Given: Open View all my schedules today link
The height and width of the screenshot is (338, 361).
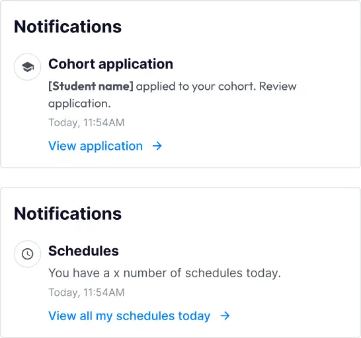Looking at the screenshot, I should [x=129, y=316].
